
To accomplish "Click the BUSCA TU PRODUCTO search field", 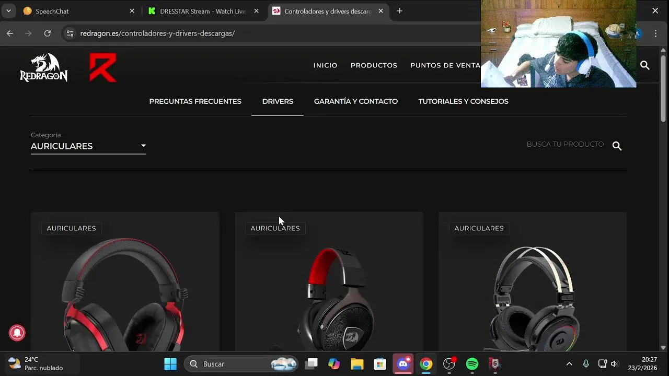I will point(566,145).
